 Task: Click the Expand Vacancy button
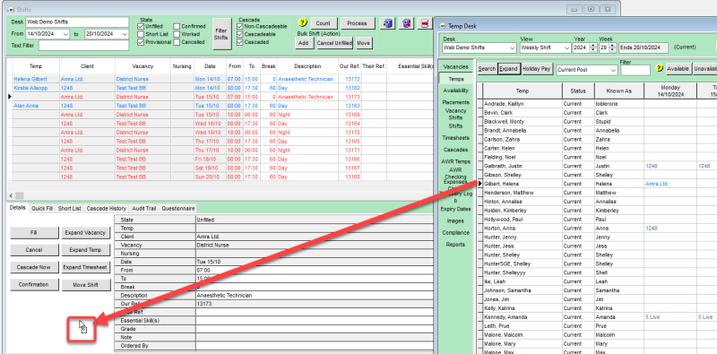coord(85,233)
